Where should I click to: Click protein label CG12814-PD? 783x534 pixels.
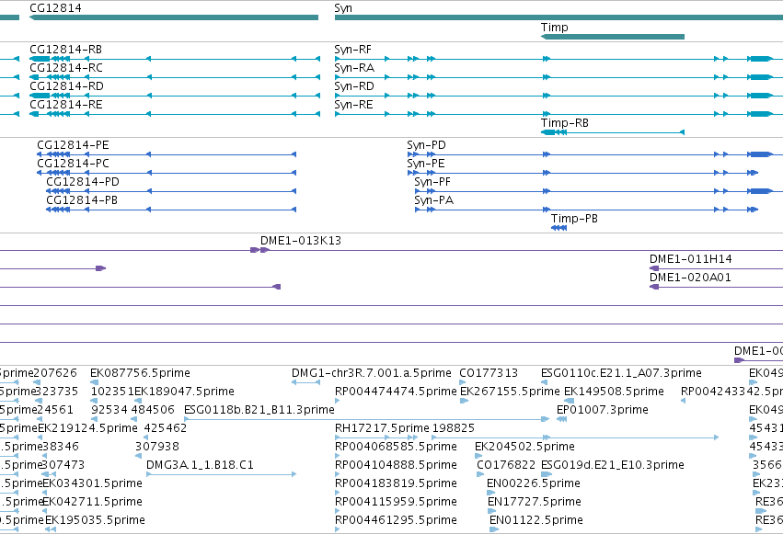(x=83, y=182)
